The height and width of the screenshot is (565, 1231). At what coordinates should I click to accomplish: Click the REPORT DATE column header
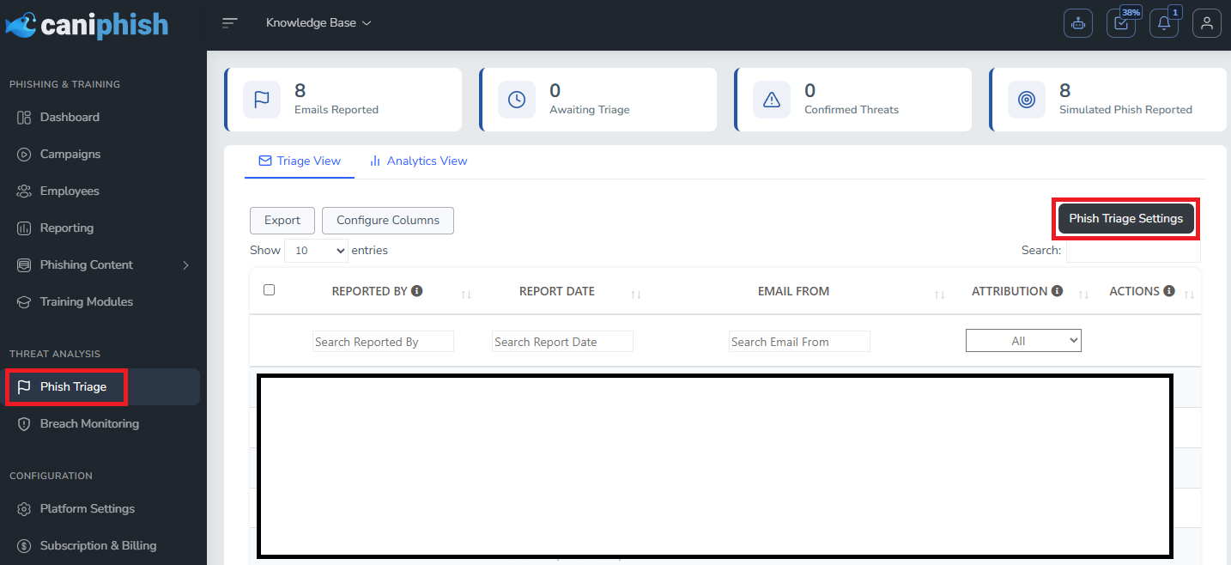click(x=557, y=291)
